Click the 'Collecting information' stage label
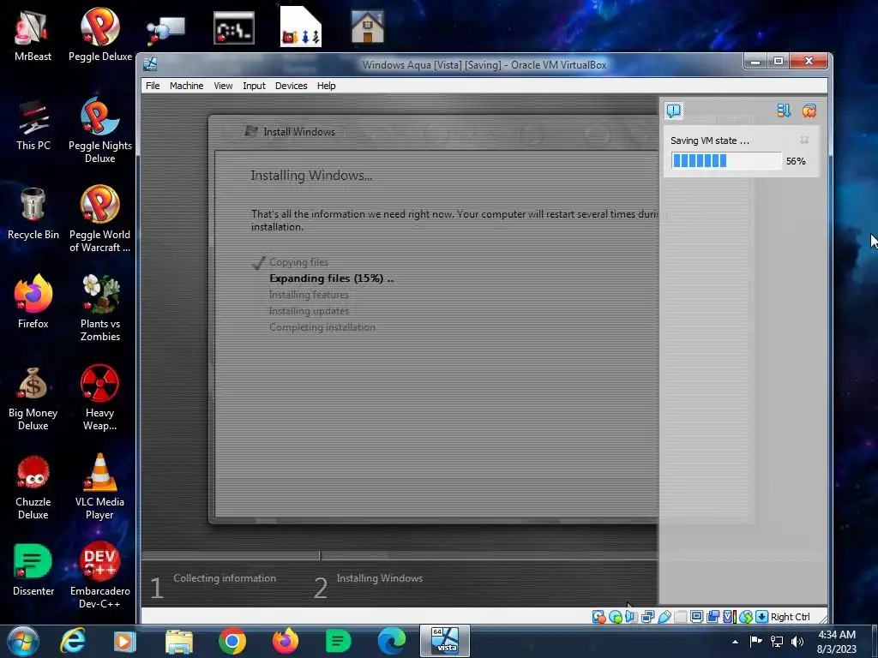Image resolution: width=878 pixels, height=658 pixels. click(x=225, y=578)
